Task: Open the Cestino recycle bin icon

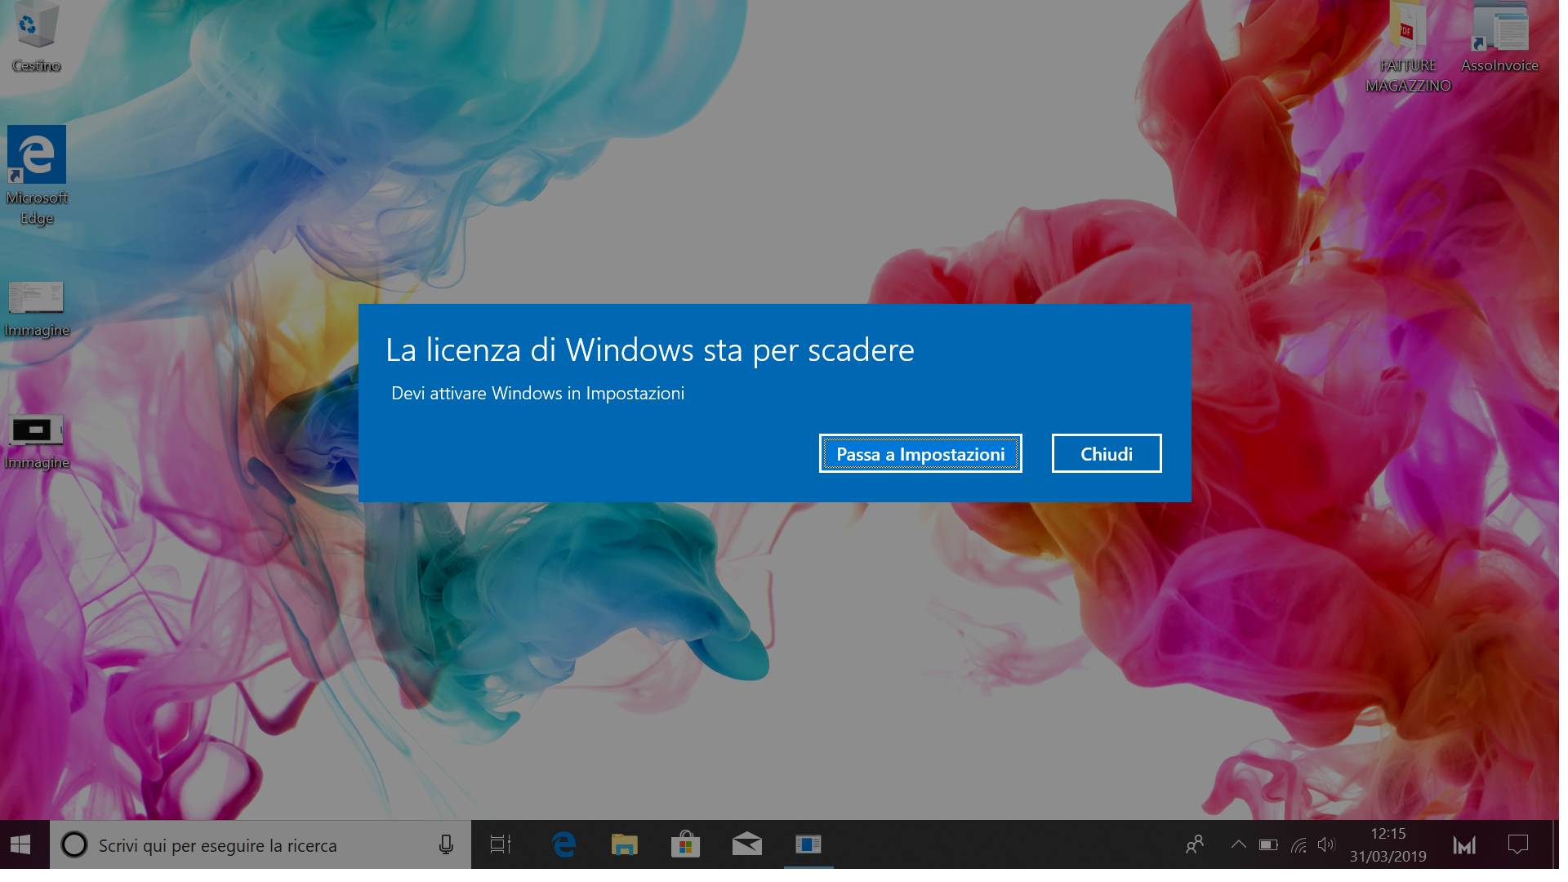Action: [x=36, y=37]
